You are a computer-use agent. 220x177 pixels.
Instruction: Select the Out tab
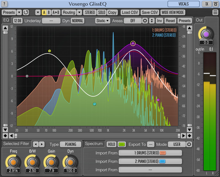(x=199, y=20)
